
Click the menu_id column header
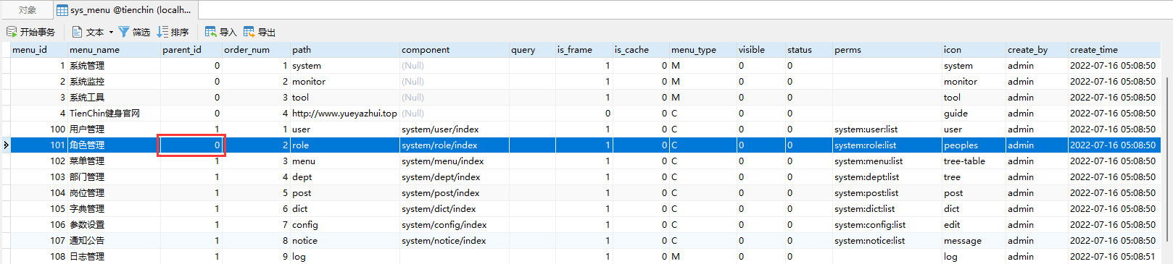39,50
